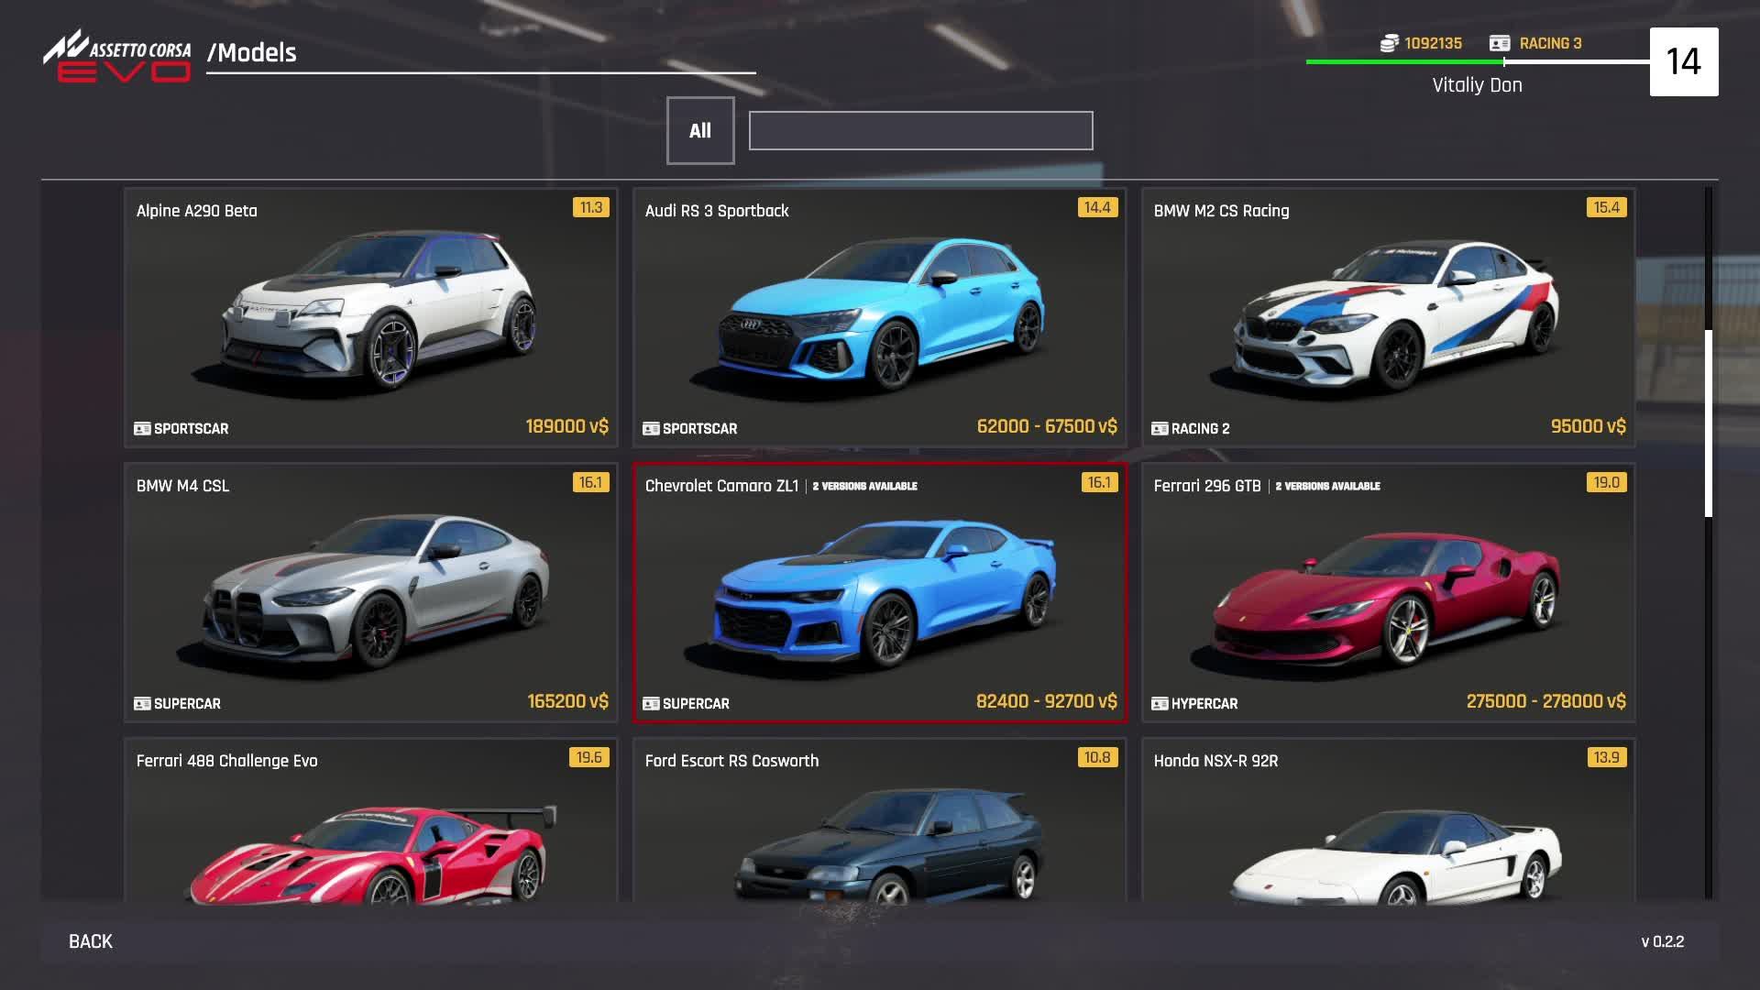Click the coins credits icon
Image resolution: width=1760 pixels, height=990 pixels.
click(1389, 43)
